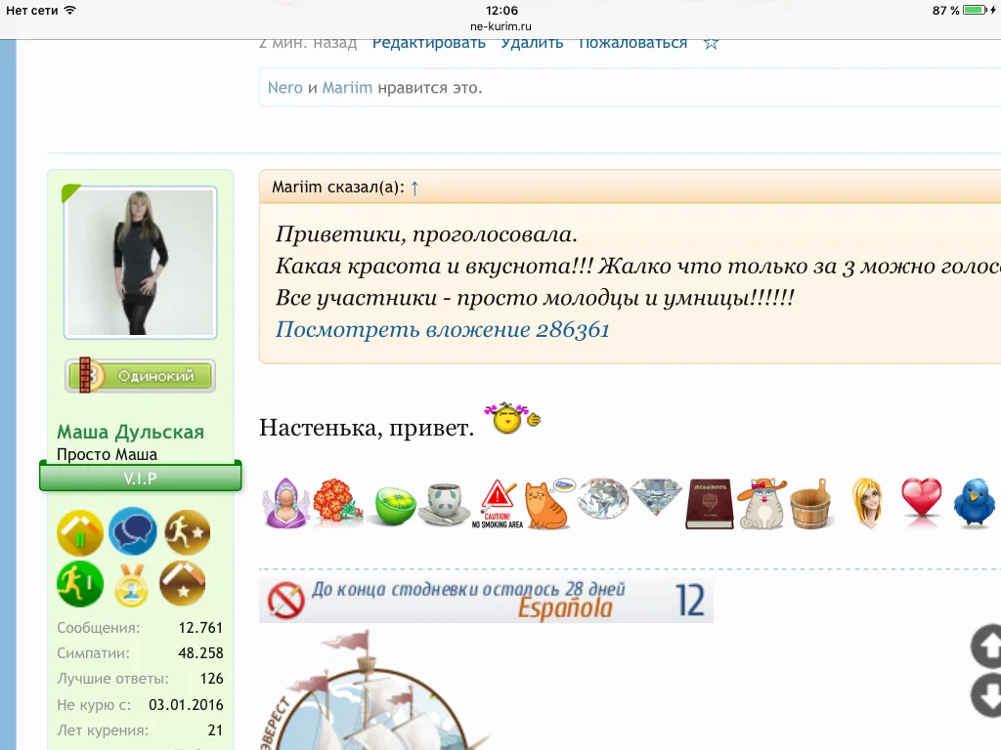Screen dimensions: 1001x750
Task: Click the 'No Smoking Area' warning award icon
Action: [499, 503]
